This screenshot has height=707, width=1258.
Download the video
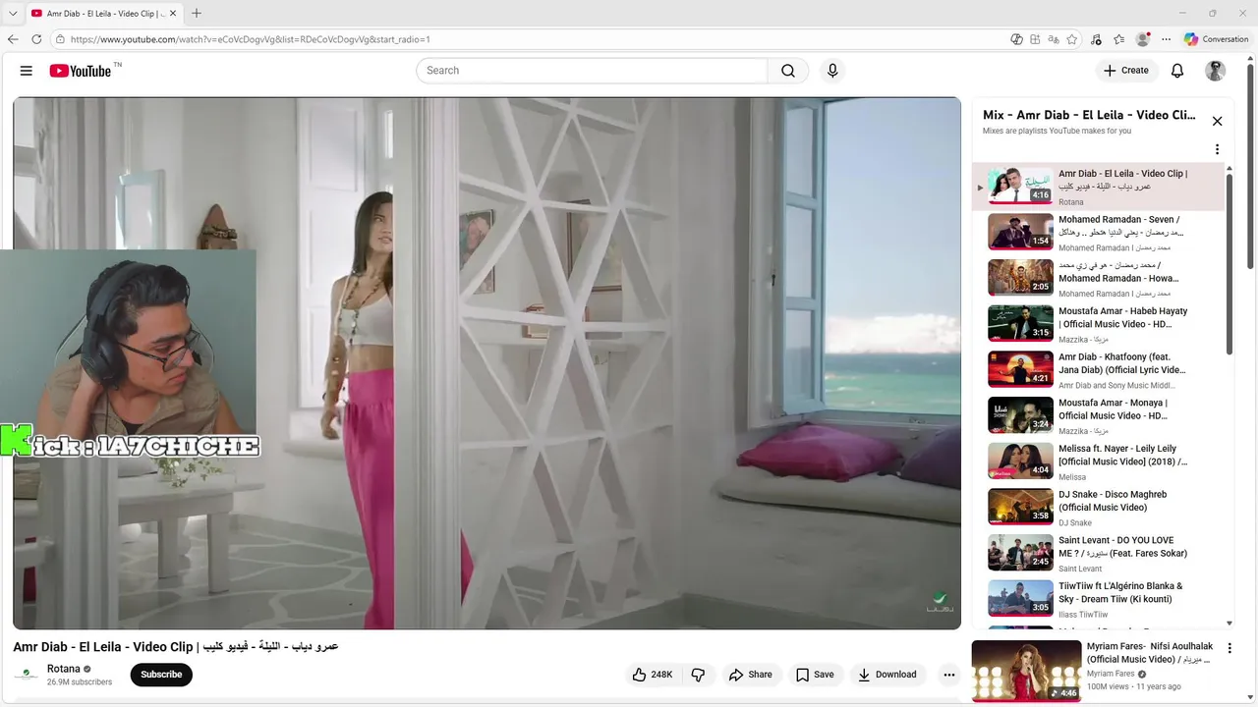point(886,675)
